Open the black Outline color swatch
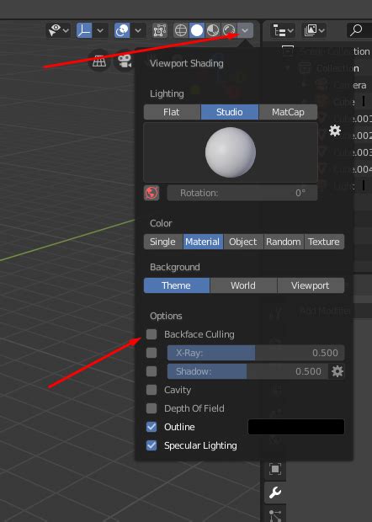This screenshot has width=372, height=522. (296, 427)
